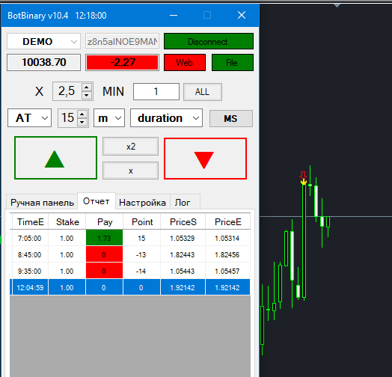Click the Pay column header
This screenshot has height=377, width=392.
click(105, 221)
